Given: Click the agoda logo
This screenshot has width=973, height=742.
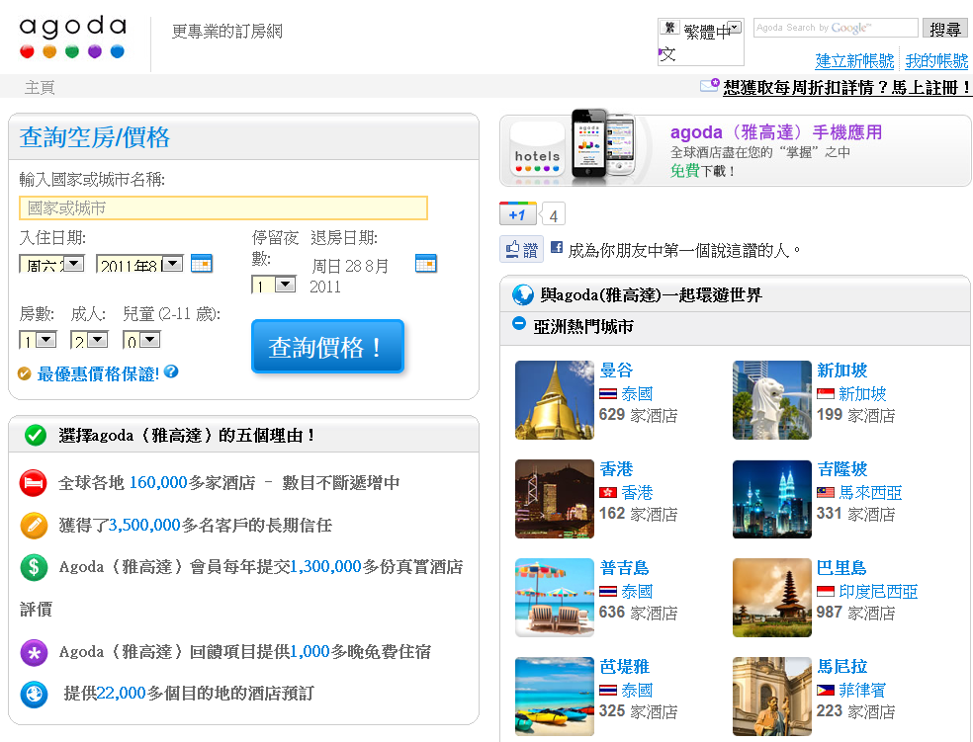Looking at the screenshot, I should tap(72, 37).
